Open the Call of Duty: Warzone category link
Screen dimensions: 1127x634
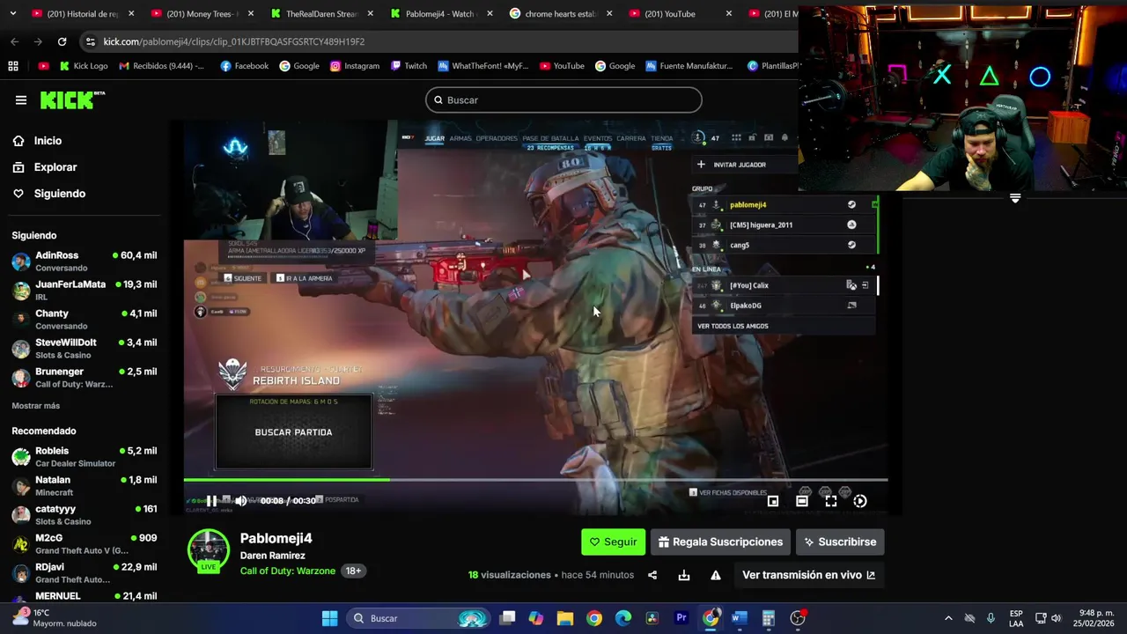287,571
